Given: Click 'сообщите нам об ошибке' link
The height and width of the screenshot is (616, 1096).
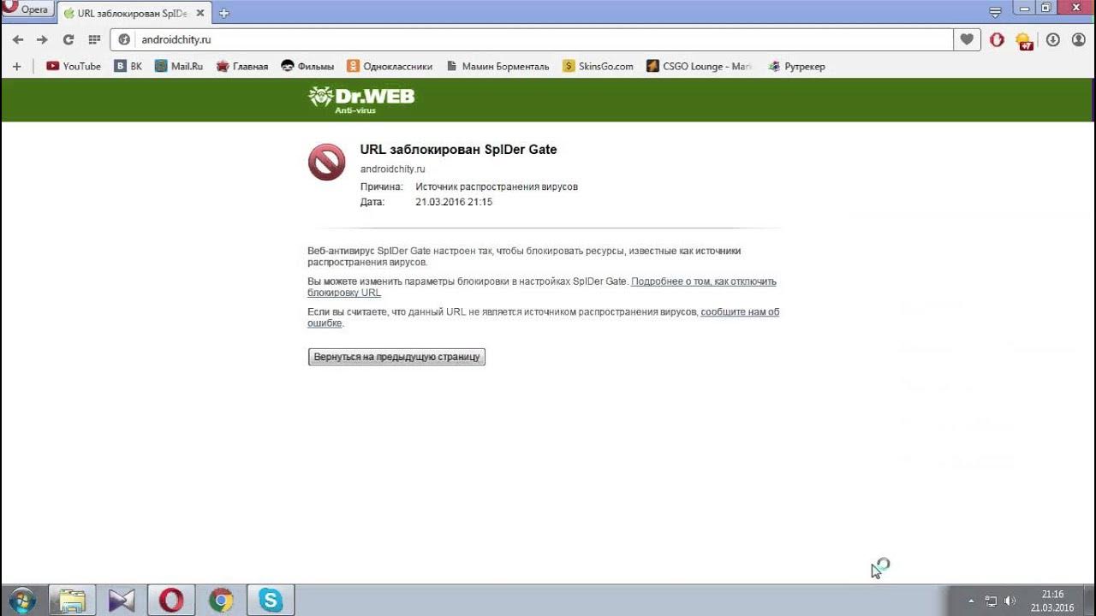Looking at the screenshot, I should [740, 312].
